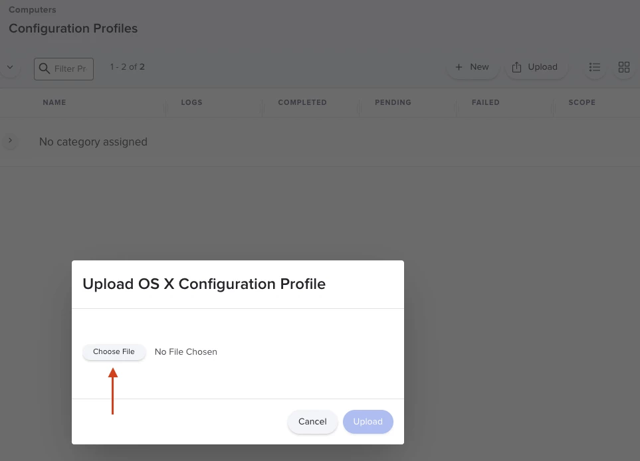Screen dimensions: 640x461
Task: Click the 1 - 2 of 2 count
Action: 128,67
